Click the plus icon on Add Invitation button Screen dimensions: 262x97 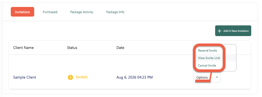click(x=219, y=31)
